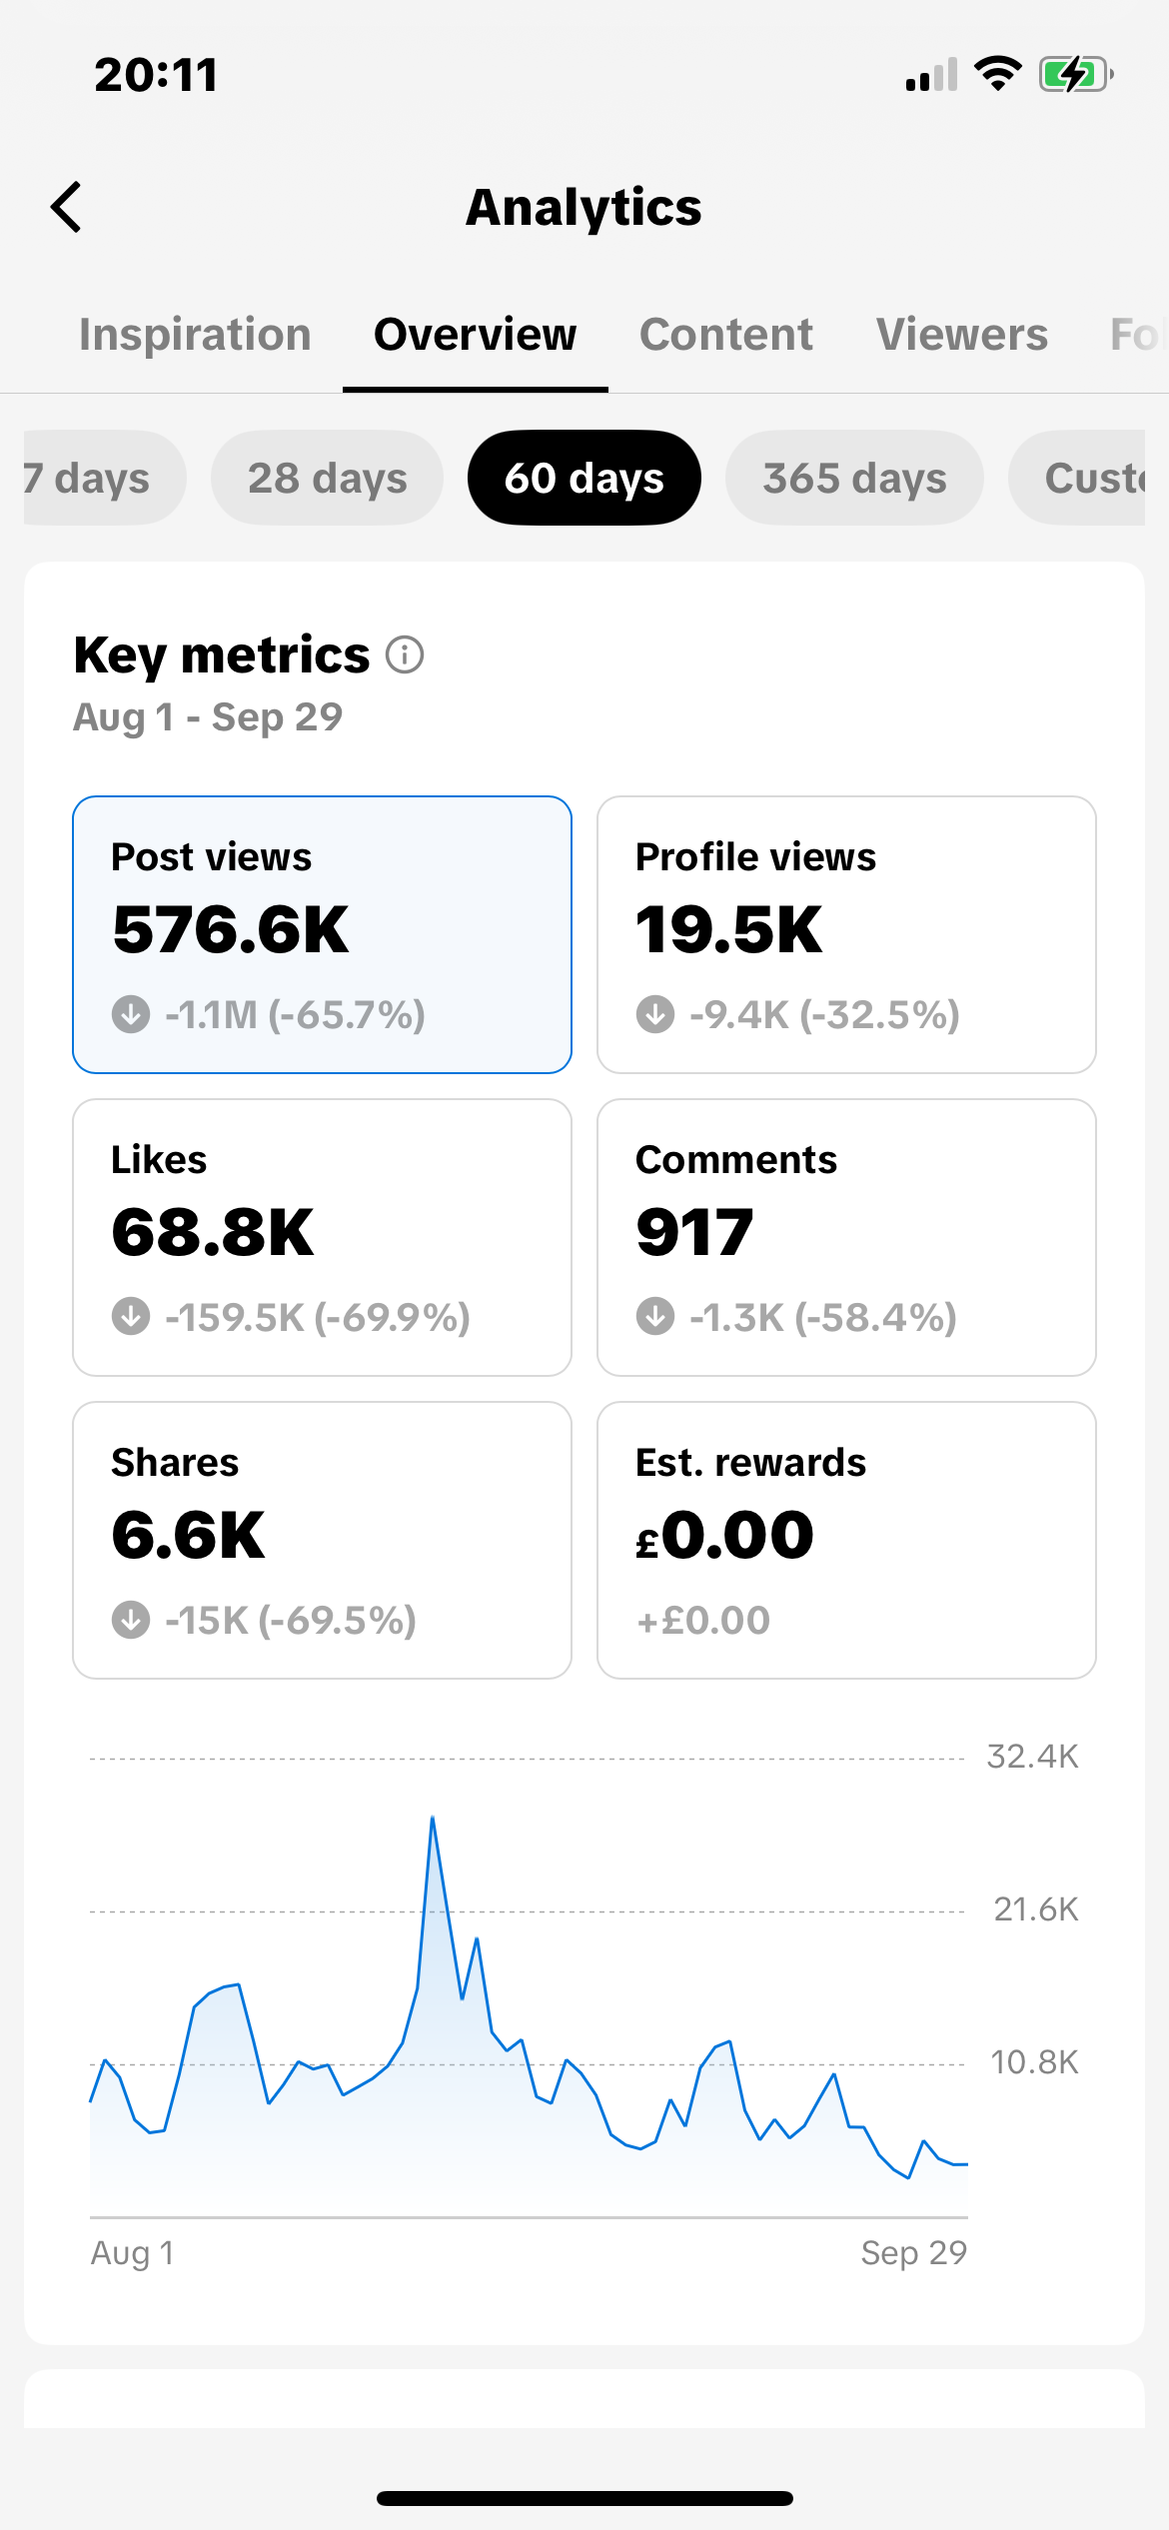Select the Likes metric card

(322, 1237)
